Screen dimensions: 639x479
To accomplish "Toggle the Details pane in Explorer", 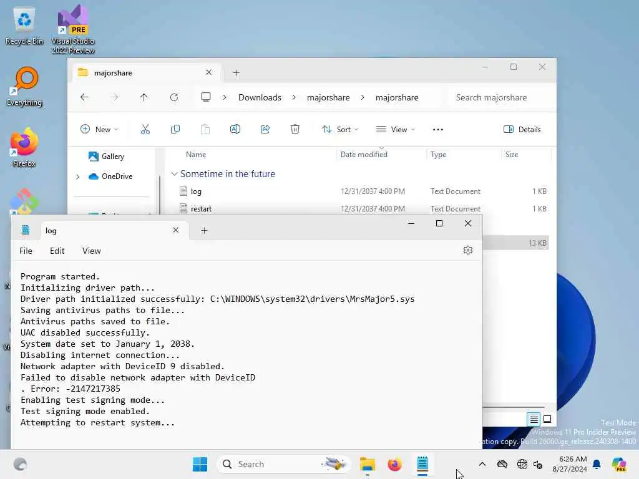I will tap(522, 130).
